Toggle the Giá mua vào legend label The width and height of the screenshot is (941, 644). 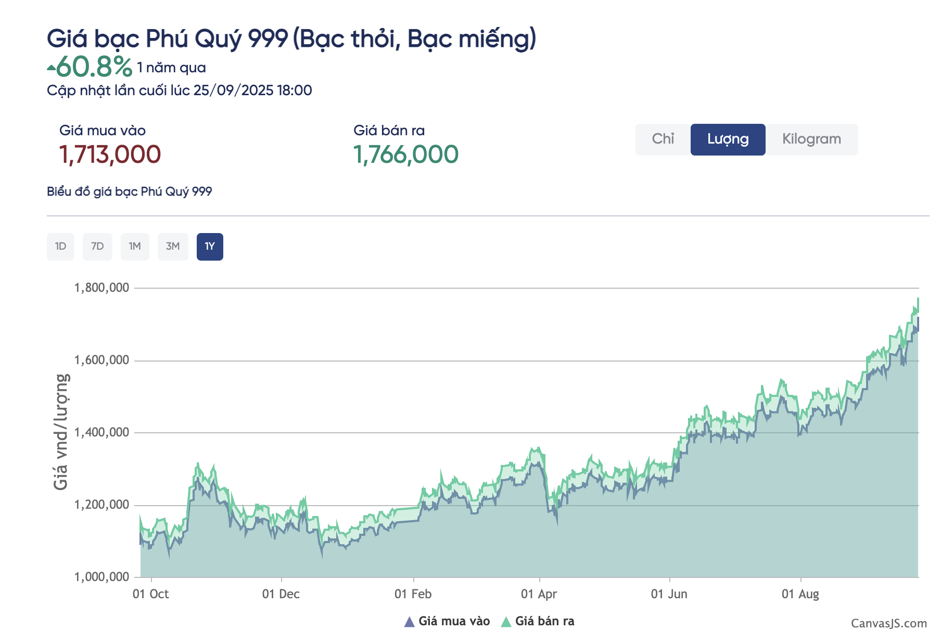click(x=454, y=621)
